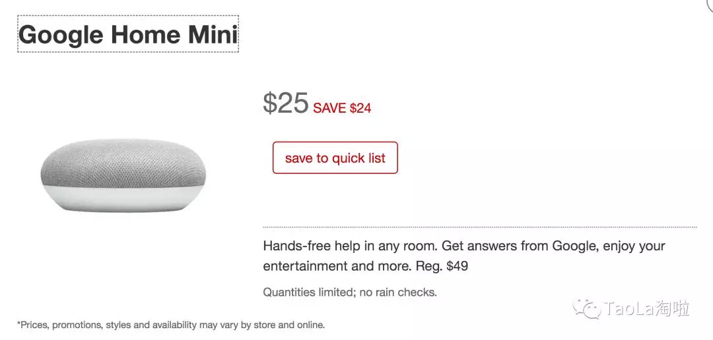Click the red SAVE $24 label
This screenshot has height=340, width=713.
point(342,108)
